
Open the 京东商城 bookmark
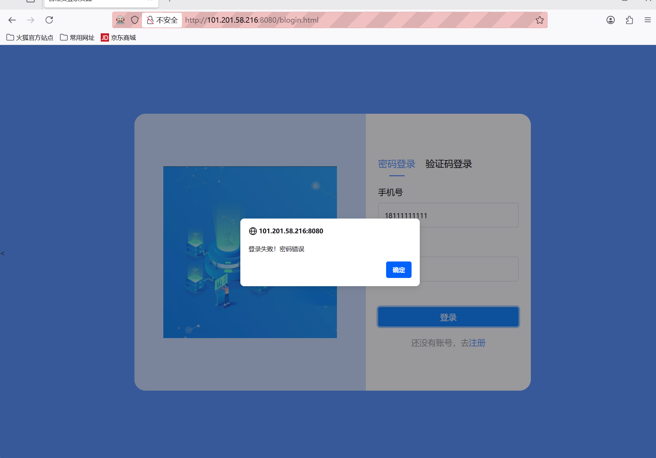pos(119,37)
